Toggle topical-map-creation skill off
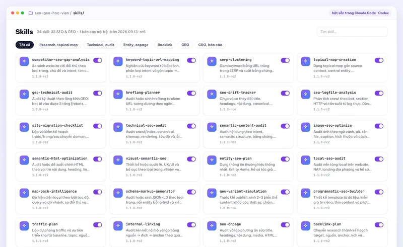Viewport: 403px width, 247px height. coord(379,60)
